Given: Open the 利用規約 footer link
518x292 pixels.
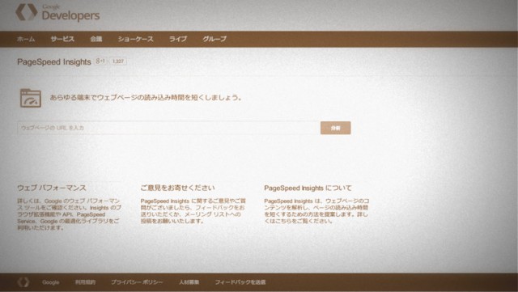Looking at the screenshot, I should coord(85,282).
